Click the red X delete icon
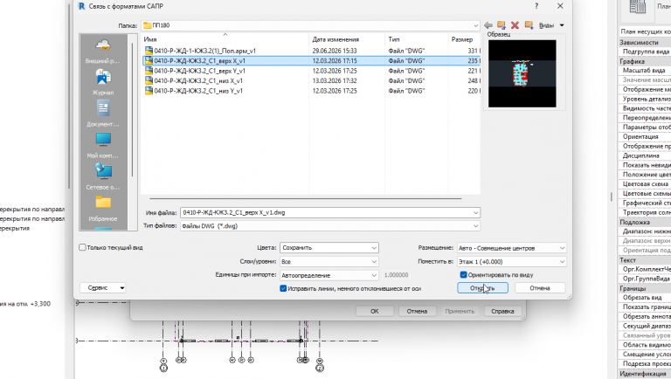This screenshot has height=379, width=671. click(x=515, y=25)
